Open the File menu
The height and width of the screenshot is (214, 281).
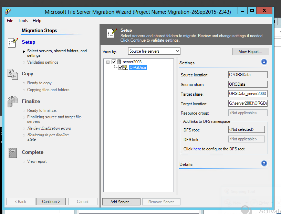tap(10, 21)
